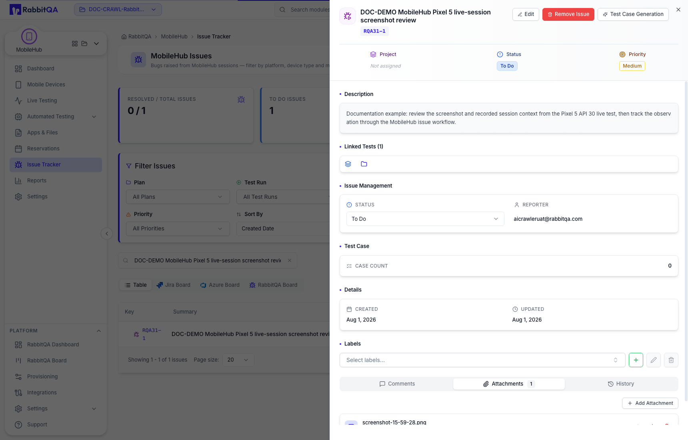Click the Status clock icon in header
The image size is (688, 440).
(500, 54)
